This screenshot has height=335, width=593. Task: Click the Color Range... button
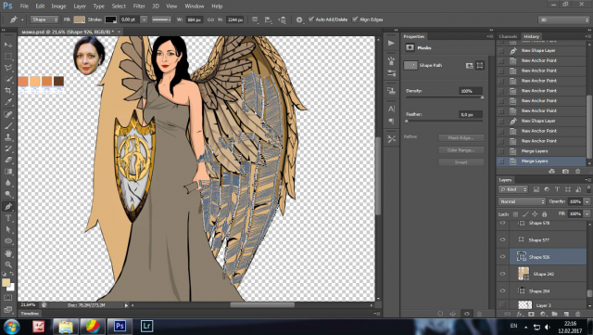461,150
